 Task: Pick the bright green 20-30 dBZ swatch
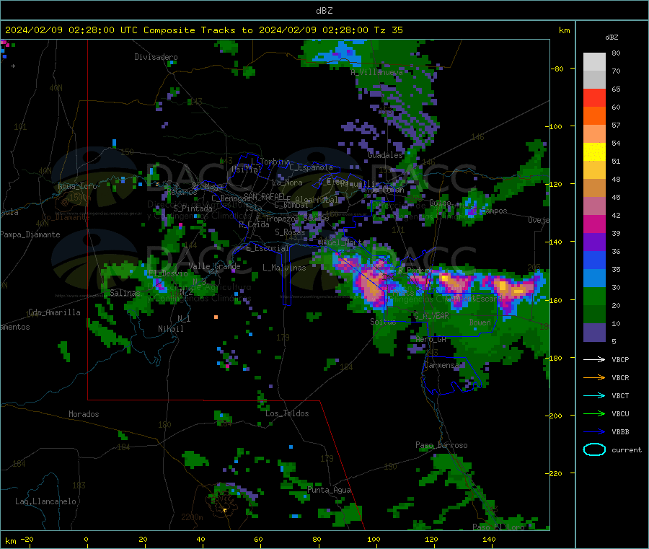tap(594, 296)
